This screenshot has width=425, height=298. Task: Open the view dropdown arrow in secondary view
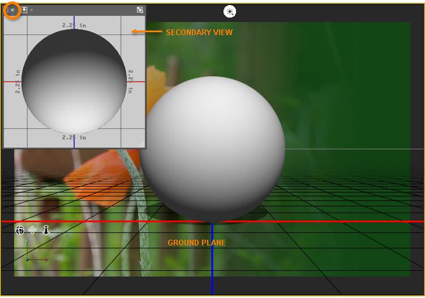coord(31,10)
